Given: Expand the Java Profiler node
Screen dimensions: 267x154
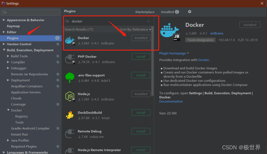Looking at the screenshot, I should 8,140.
